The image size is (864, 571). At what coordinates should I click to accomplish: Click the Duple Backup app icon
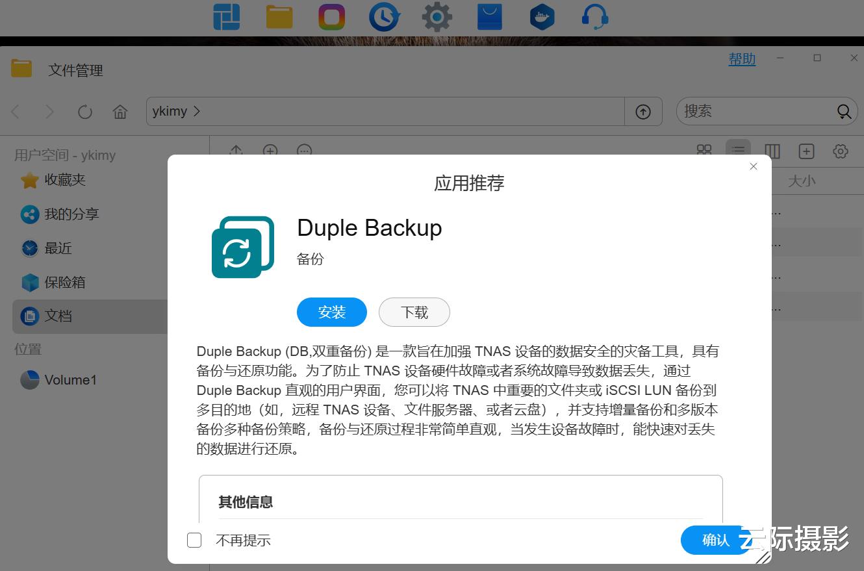(x=243, y=247)
